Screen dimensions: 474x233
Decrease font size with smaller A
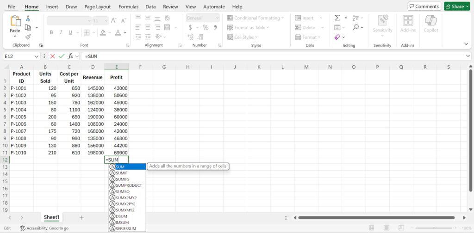click(123, 20)
